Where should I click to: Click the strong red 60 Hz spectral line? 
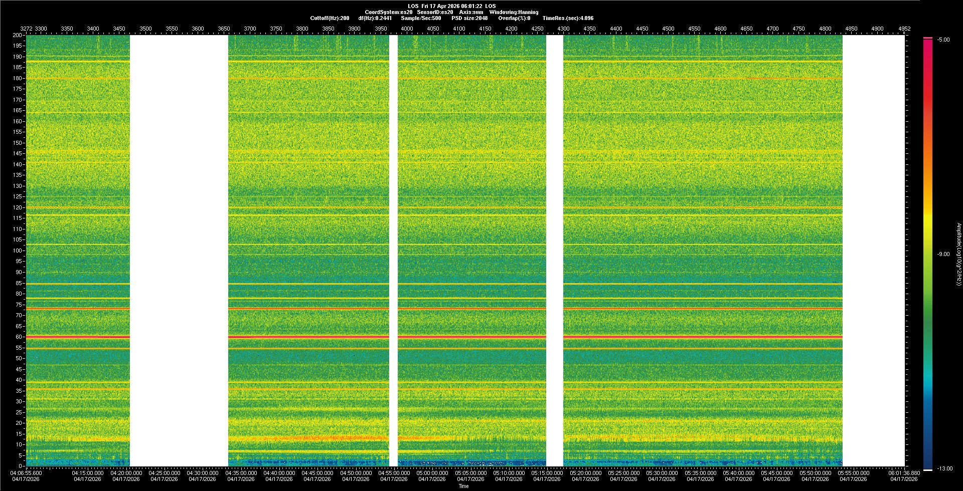pyautogui.click(x=301, y=337)
